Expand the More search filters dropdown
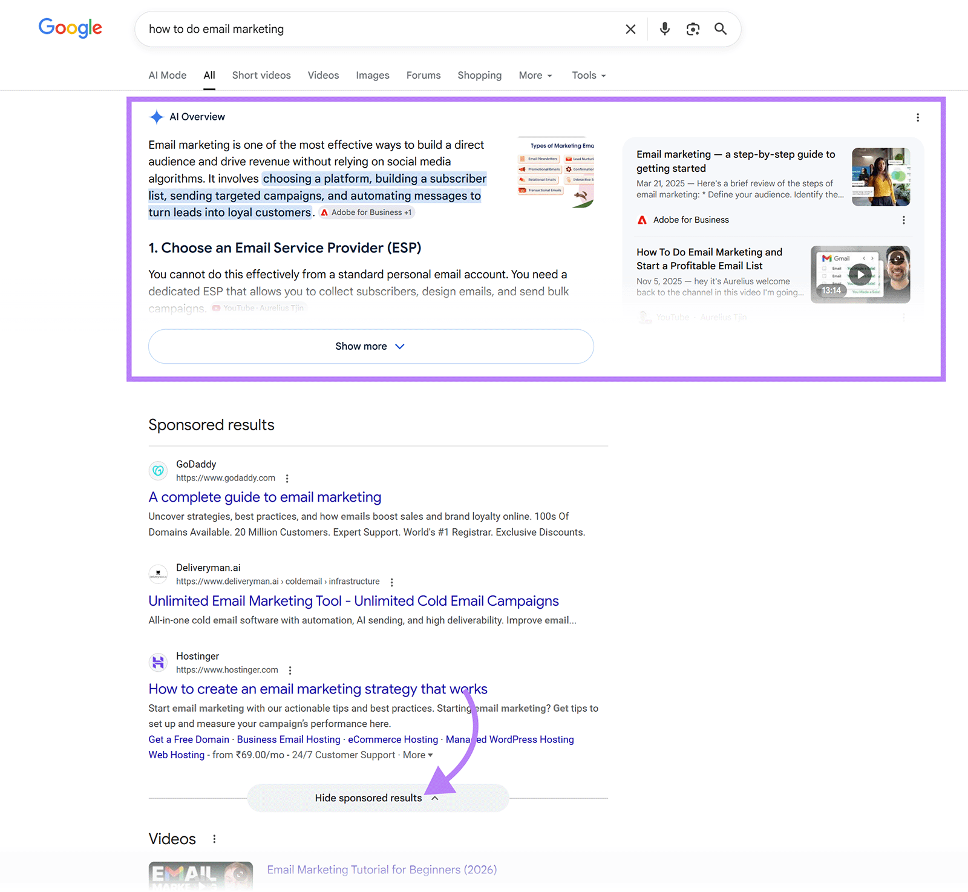 tap(535, 75)
